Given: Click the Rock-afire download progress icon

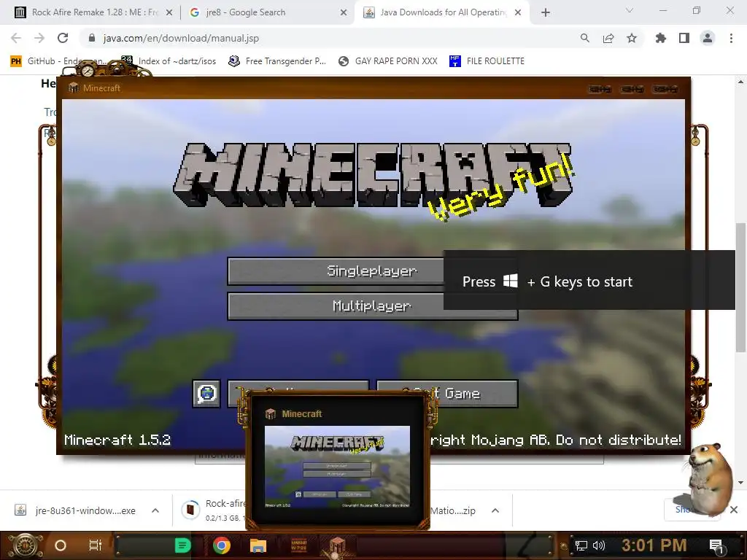Looking at the screenshot, I should [190, 510].
